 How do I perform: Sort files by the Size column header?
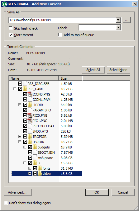coord(70,78)
